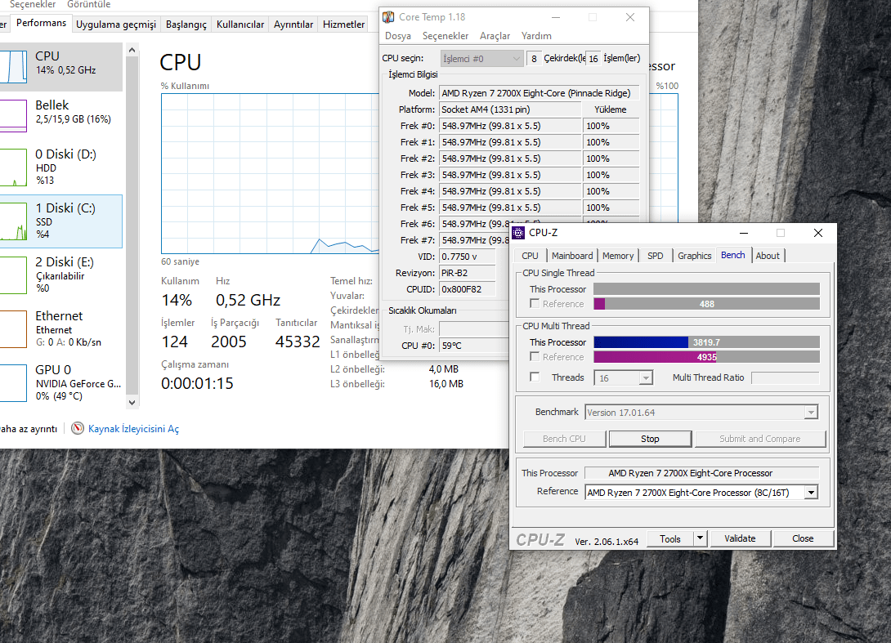891x643 pixels.
Task: Open the CPU seçin İşlemci #0 dropdown
Action: [481, 59]
